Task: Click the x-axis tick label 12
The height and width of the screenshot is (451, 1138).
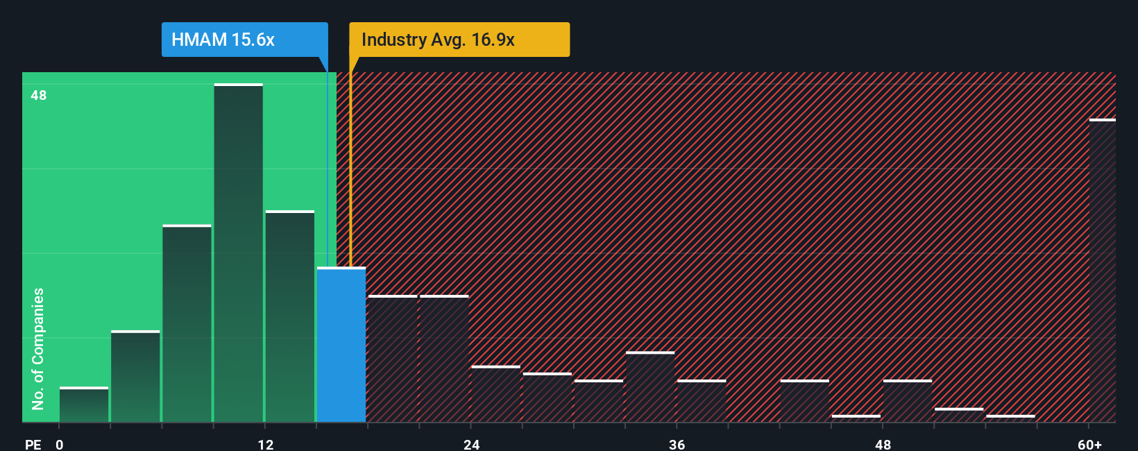Action: [266, 444]
